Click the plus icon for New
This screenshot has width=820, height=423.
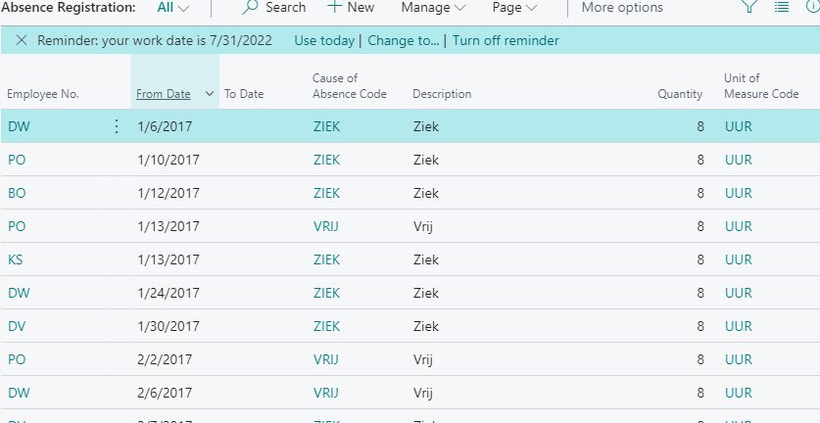[335, 7]
